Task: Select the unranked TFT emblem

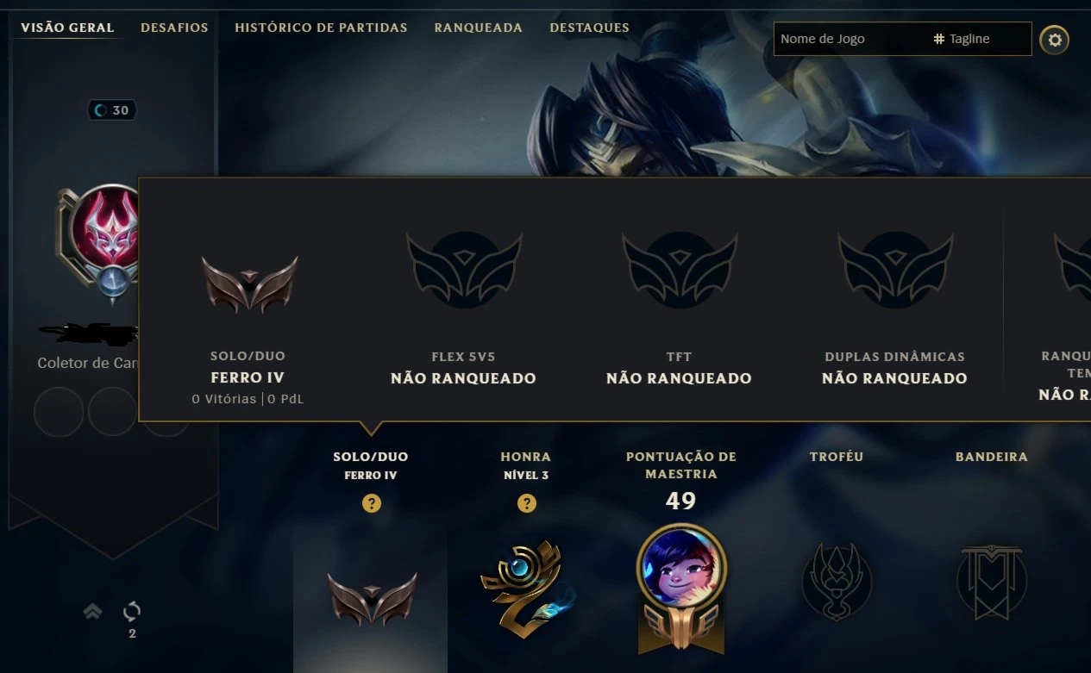Action: coord(680,270)
